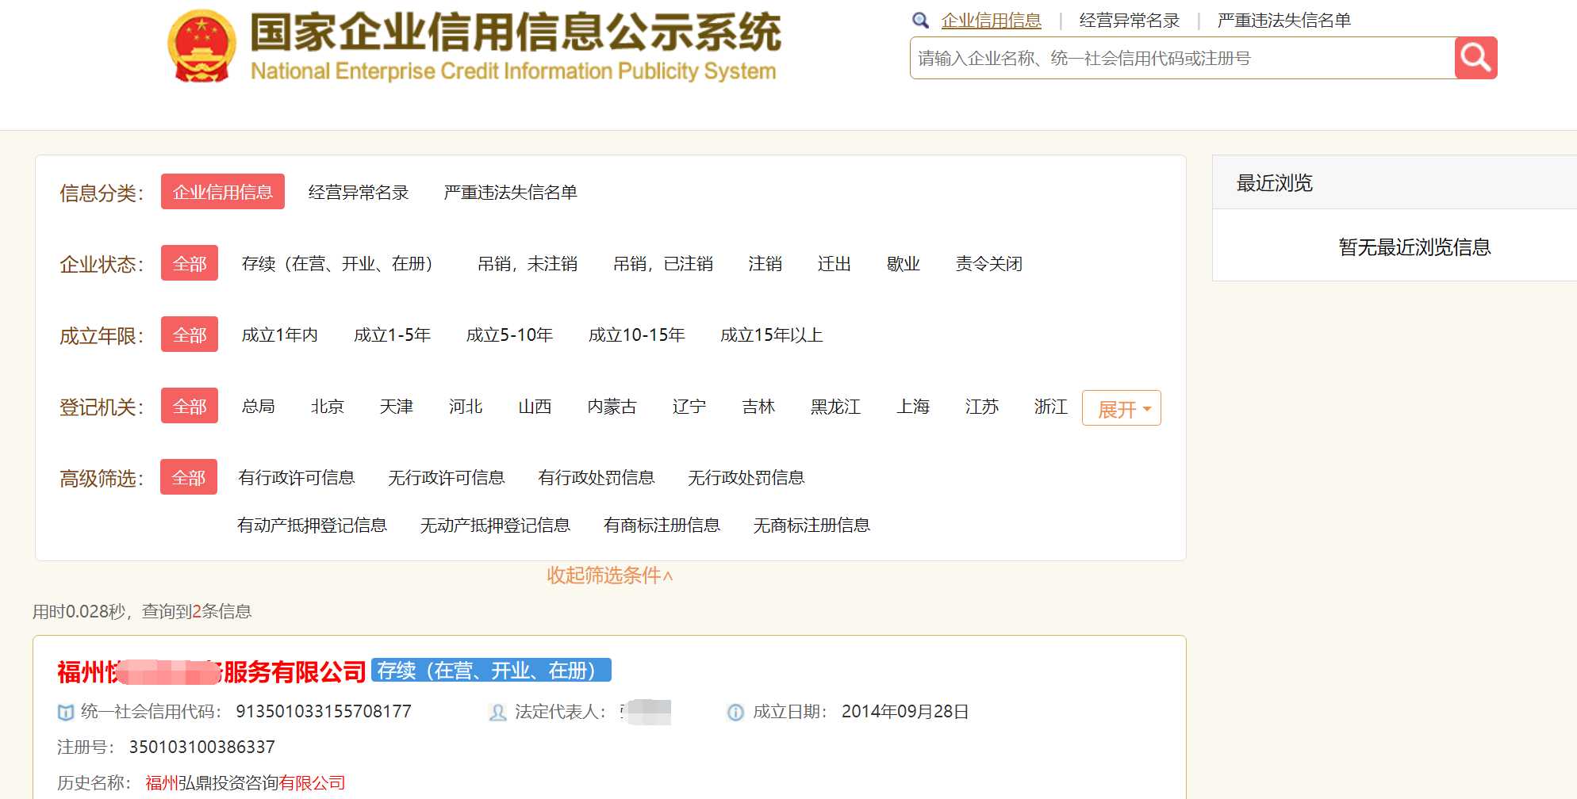Screen dimensions: 1577x799
Task: Click the national emblem logo
Action: (x=202, y=47)
